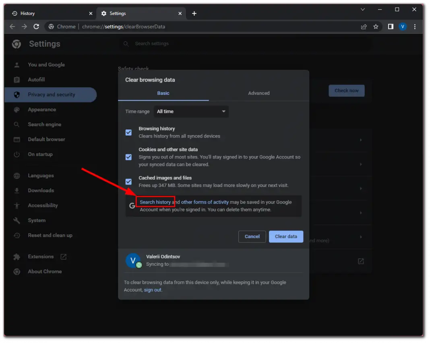Switch to the Advanced tab
This screenshot has width=430, height=343.
pos(258,93)
